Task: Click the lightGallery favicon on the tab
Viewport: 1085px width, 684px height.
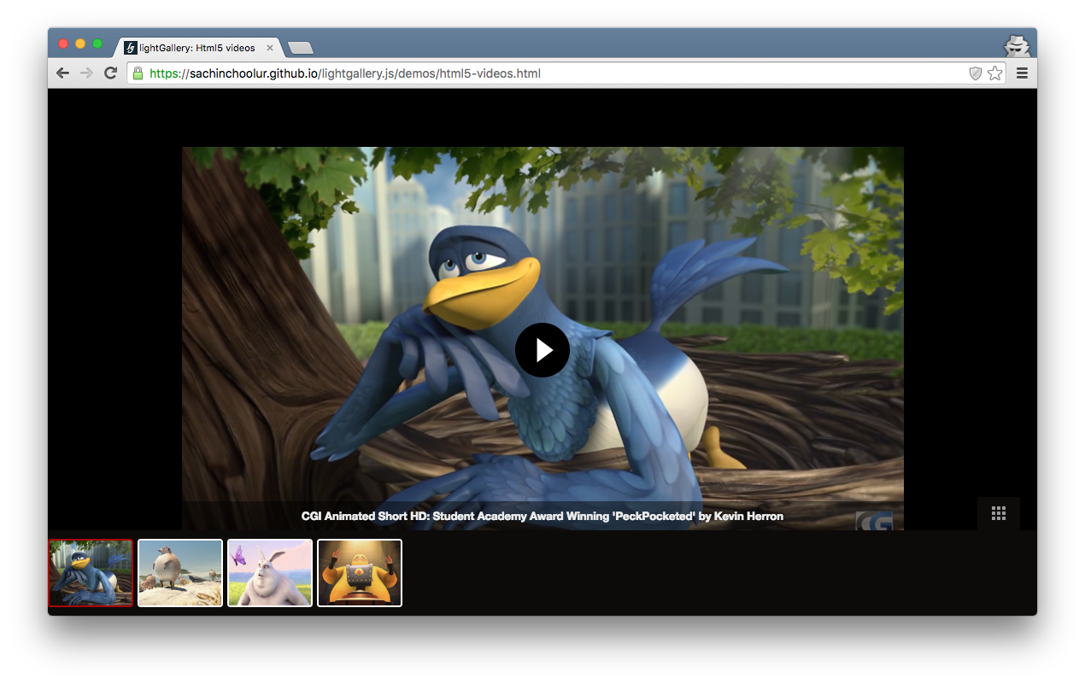Action: 131,48
